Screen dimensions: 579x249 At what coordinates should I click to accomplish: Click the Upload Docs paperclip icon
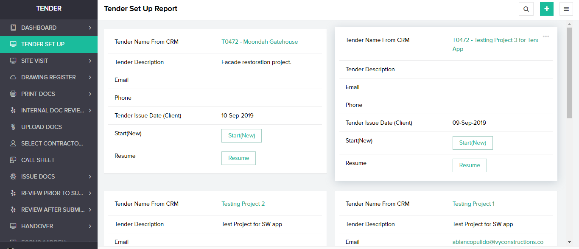pos(13,127)
